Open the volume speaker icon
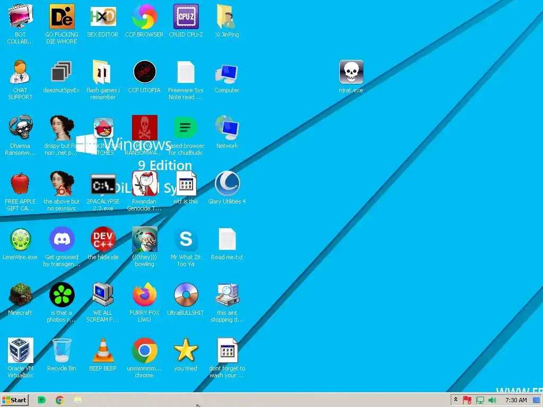The width and height of the screenshot is (543, 407). [x=492, y=401]
